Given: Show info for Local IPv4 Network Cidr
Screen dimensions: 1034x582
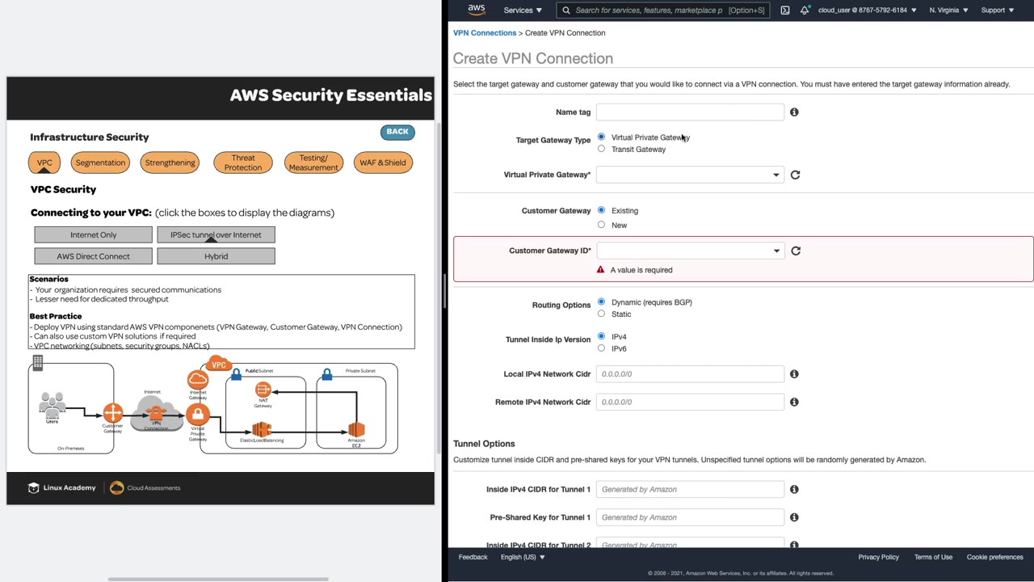Looking at the screenshot, I should (x=794, y=374).
